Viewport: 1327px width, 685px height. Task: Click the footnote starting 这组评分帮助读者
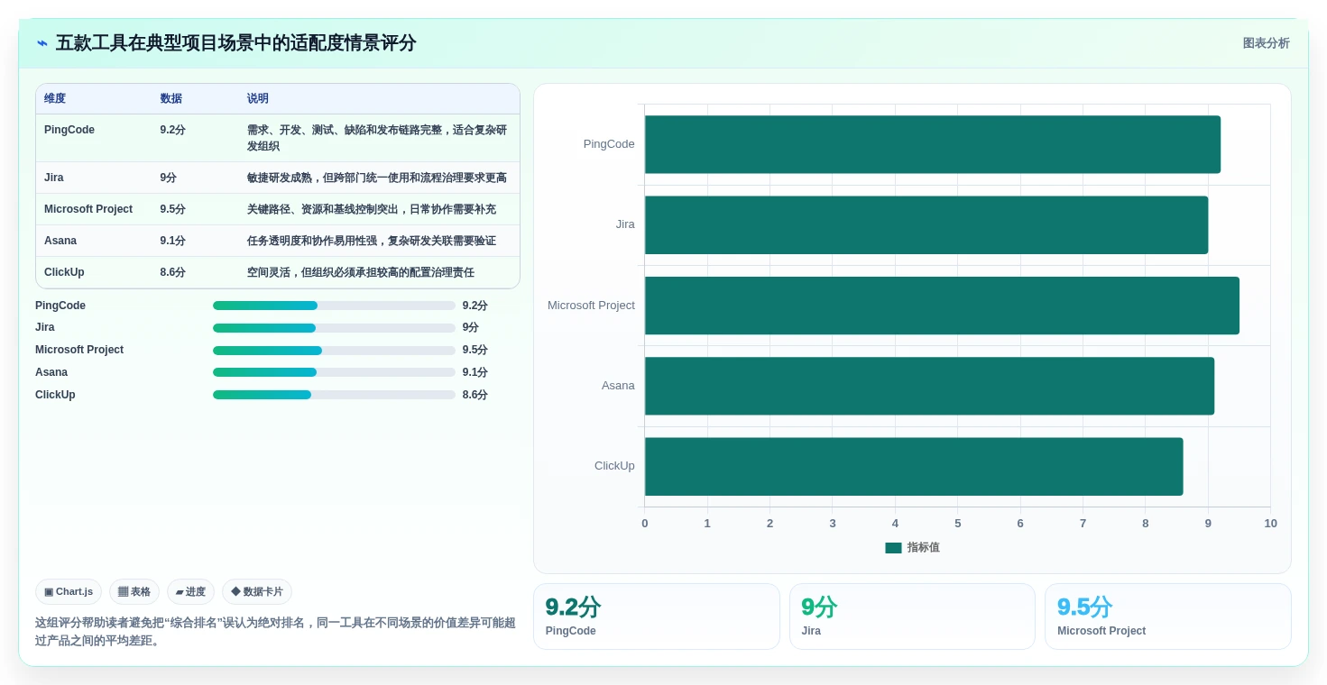click(x=275, y=632)
